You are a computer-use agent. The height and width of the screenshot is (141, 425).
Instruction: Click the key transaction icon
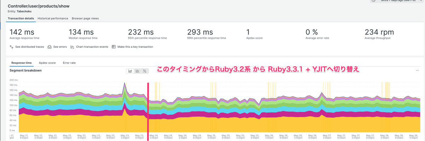coord(114,47)
